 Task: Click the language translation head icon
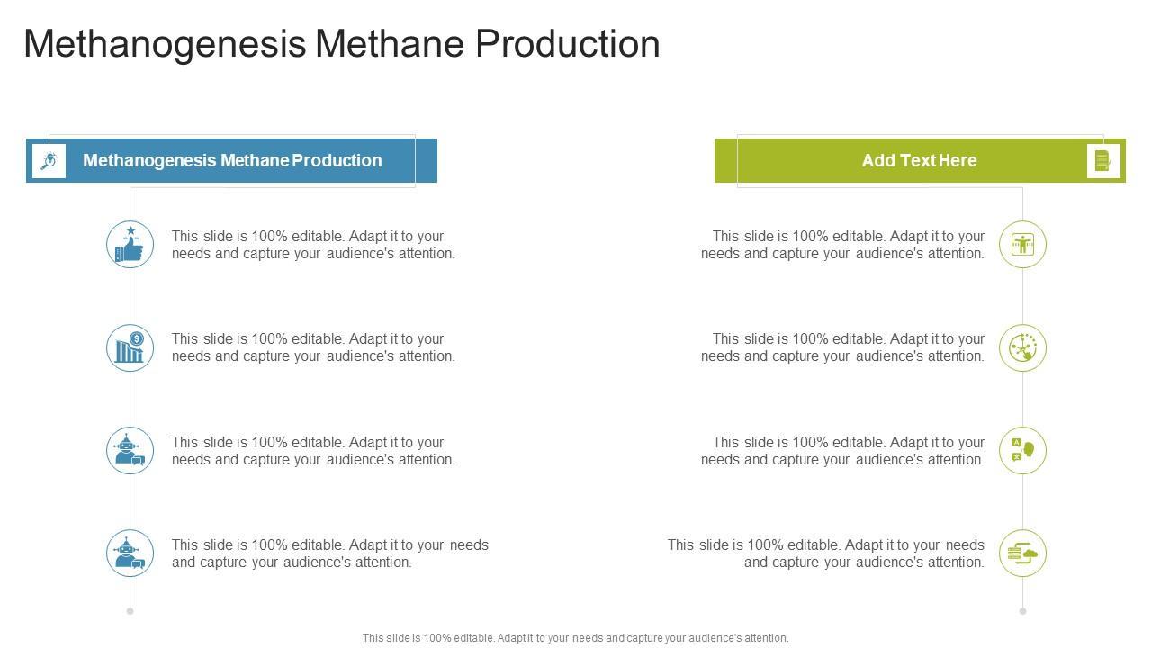point(1022,451)
